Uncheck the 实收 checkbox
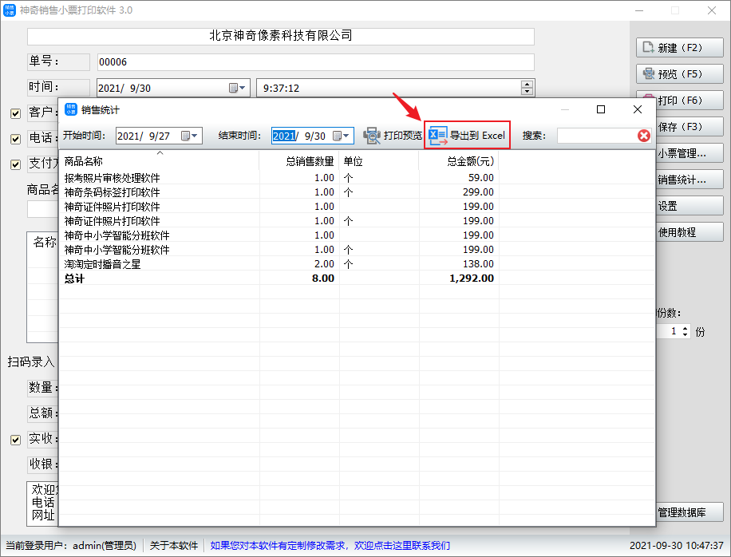This screenshot has width=731, height=557. (15, 439)
